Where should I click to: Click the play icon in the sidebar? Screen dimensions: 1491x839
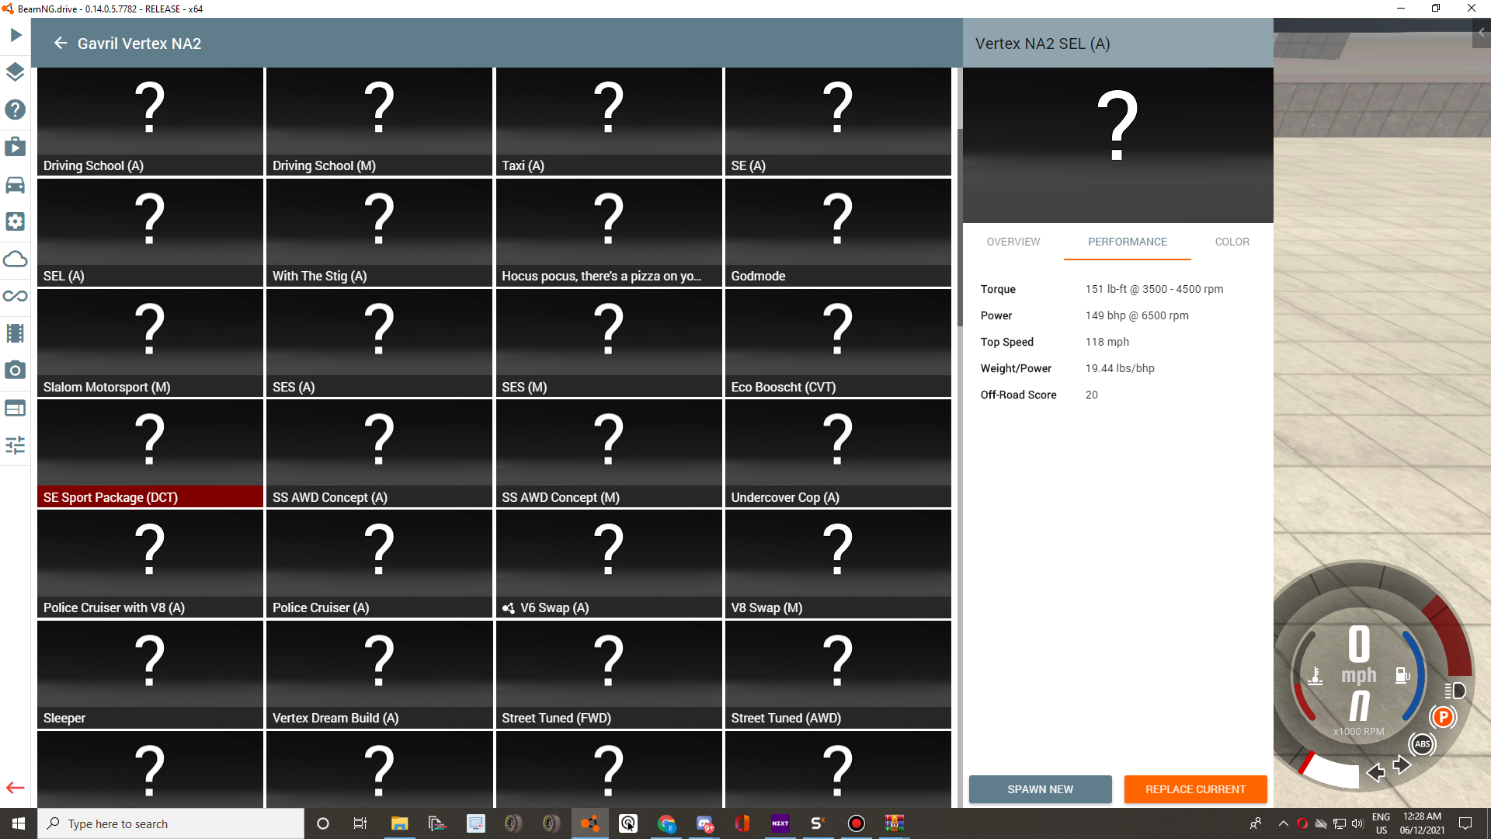(16, 35)
